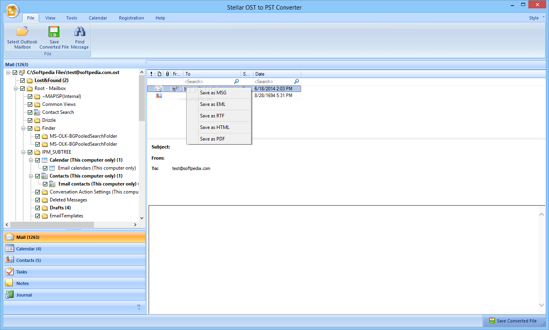
Task: Click the mail icon of 6/18/2014 message
Action: [159, 89]
